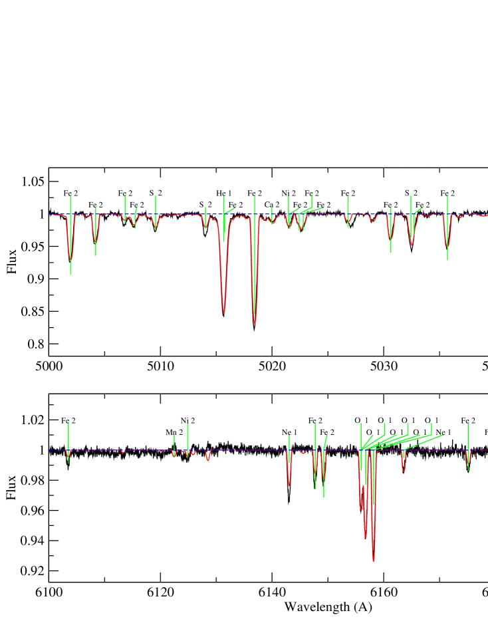Click the 6100 wavelength tick label
Viewport: 488px width, 631px height.
point(49,592)
